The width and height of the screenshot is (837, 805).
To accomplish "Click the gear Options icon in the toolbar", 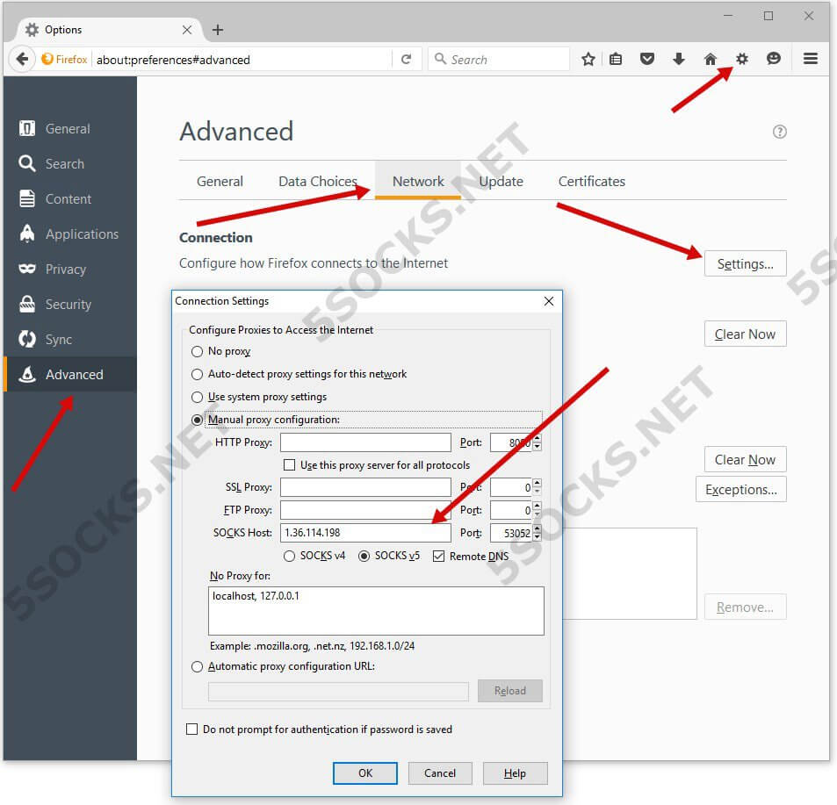I will pos(742,59).
